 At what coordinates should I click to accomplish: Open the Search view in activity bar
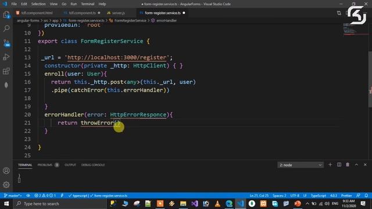click(x=6, y=28)
